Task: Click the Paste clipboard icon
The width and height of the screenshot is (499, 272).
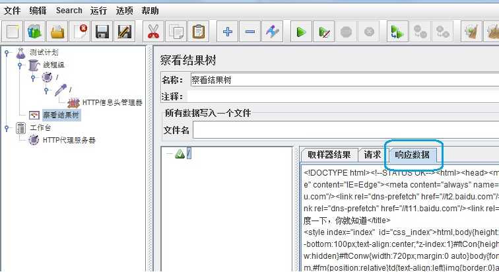Action: coord(198,32)
